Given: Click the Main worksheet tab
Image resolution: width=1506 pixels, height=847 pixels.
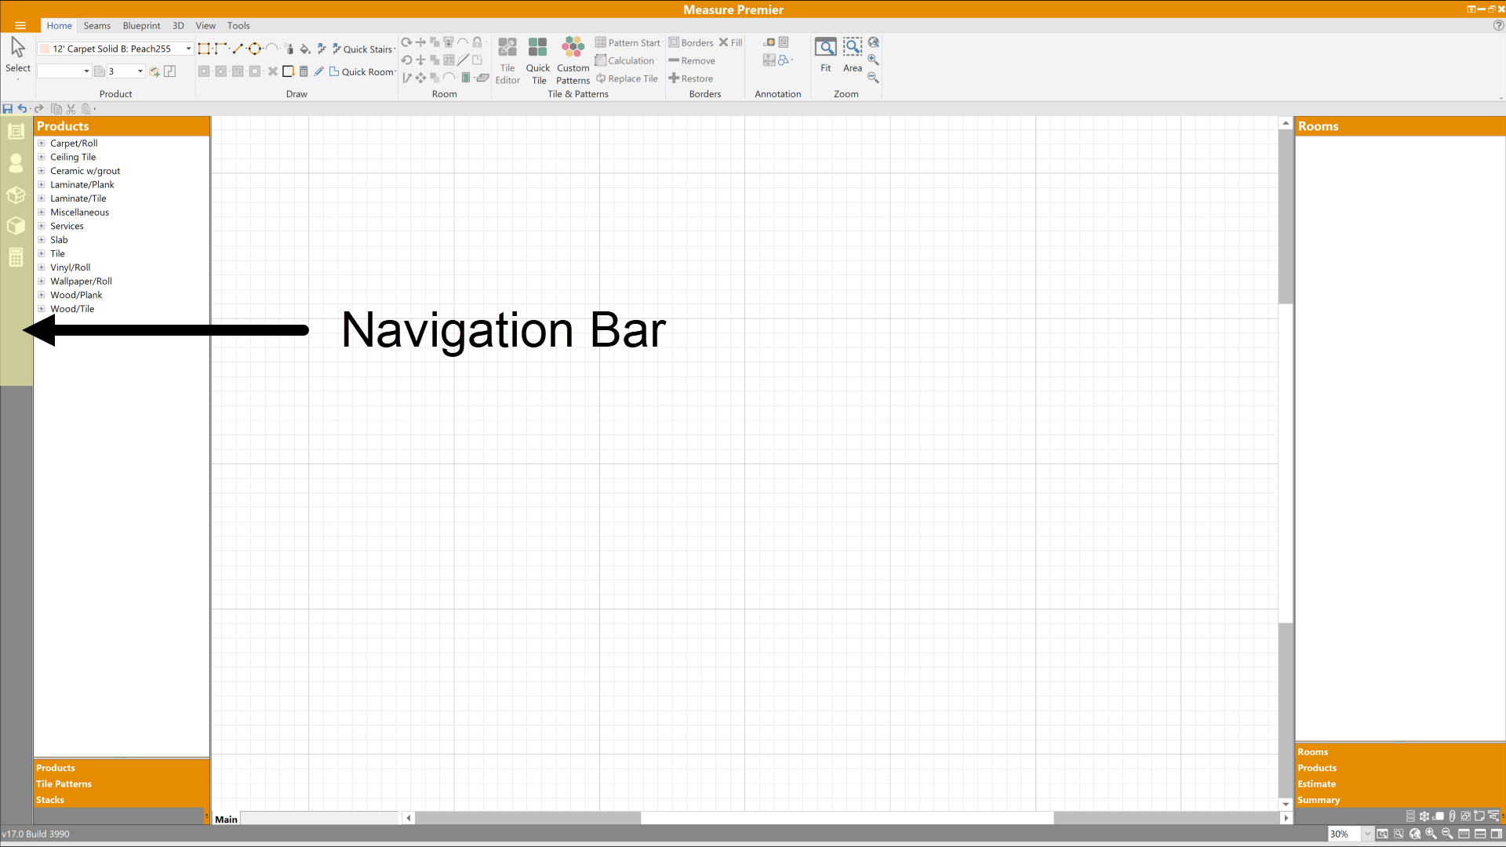Looking at the screenshot, I should (x=226, y=820).
